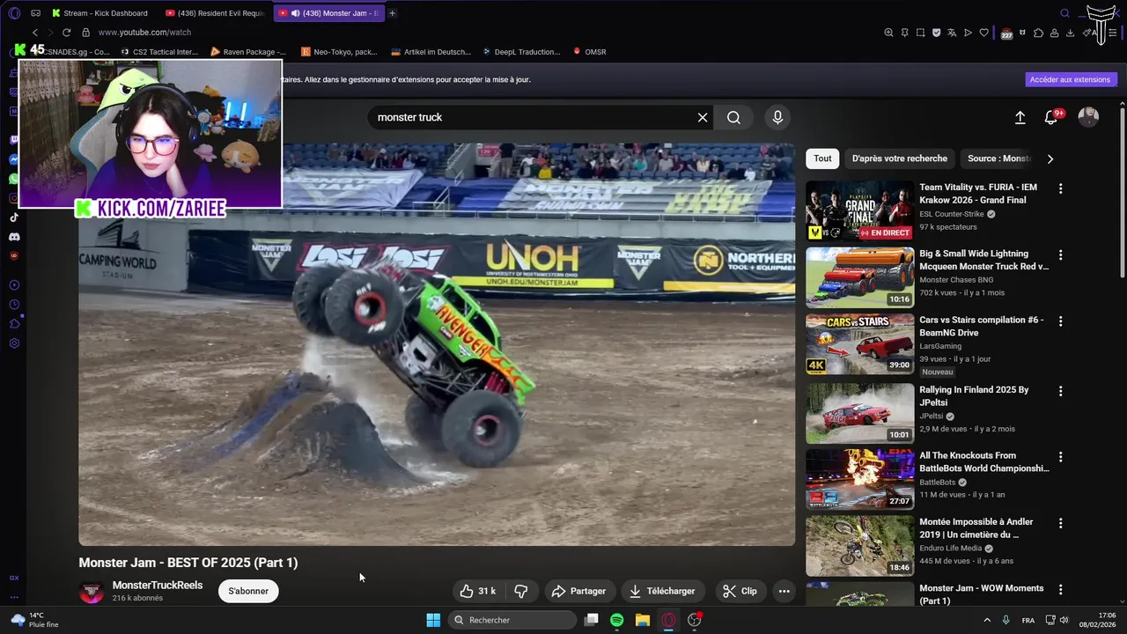Click the Windows Start button
Image resolution: width=1127 pixels, height=634 pixels.
pyautogui.click(x=433, y=620)
